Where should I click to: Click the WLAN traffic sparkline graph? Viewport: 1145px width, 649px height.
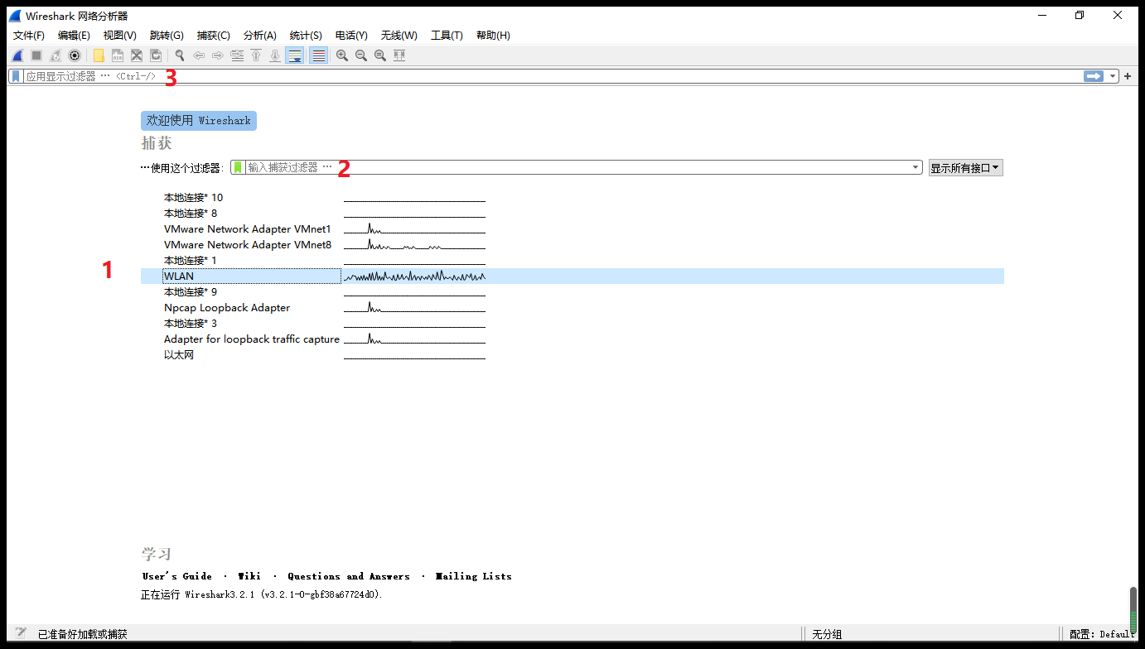coord(414,276)
